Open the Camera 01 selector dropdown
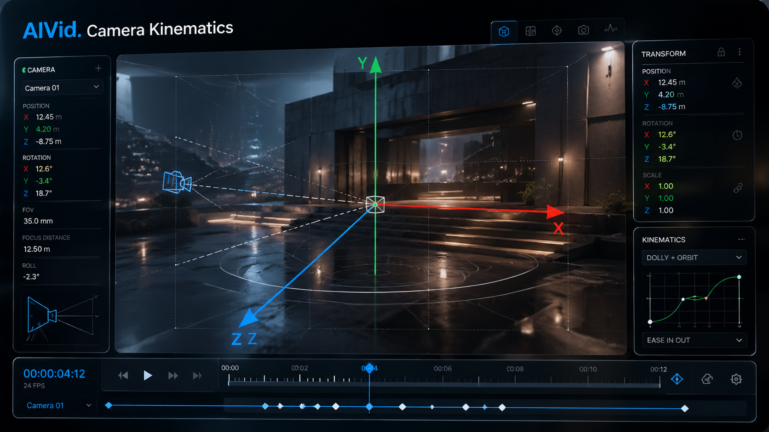The image size is (769, 432). point(62,87)
